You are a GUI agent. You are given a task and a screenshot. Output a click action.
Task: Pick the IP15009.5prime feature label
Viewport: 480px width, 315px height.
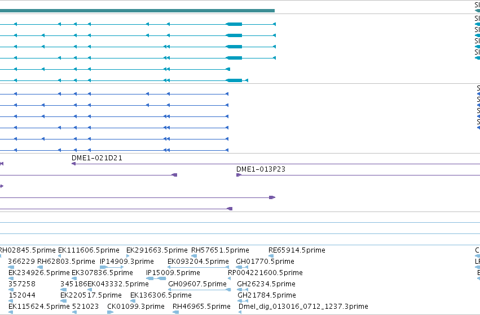coord(173,273)
